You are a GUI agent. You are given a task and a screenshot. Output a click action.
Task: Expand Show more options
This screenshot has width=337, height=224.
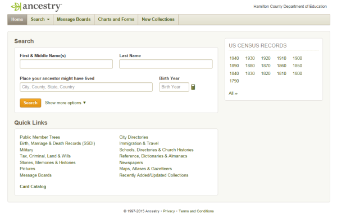[65, 102]
